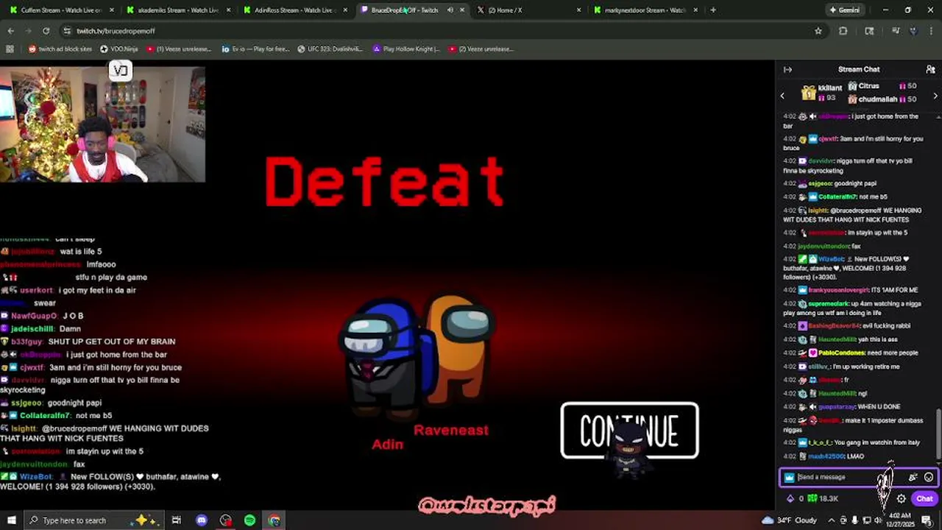Open chat settings gear
This screenshot has width=942, height=530.
tap(901, 498)
